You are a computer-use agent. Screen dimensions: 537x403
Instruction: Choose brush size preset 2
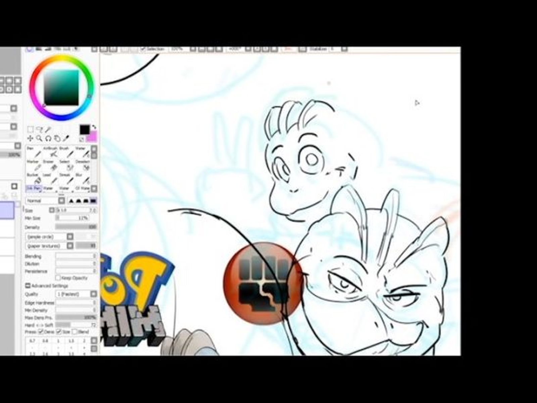(84, 341)
